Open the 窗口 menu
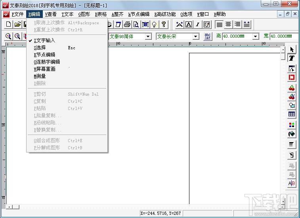Image resolution: width=300 pixels, height=218 pixels. click(x=203, y=14)
